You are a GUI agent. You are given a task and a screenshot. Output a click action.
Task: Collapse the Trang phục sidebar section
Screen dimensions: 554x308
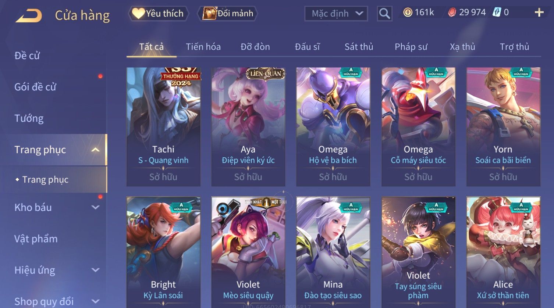point(95,150)
